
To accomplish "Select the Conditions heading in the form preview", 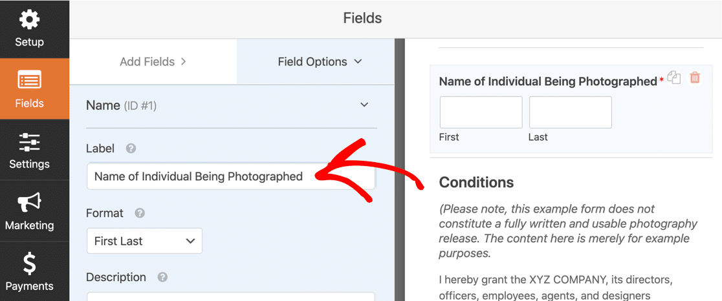I will tap(477, 182).
